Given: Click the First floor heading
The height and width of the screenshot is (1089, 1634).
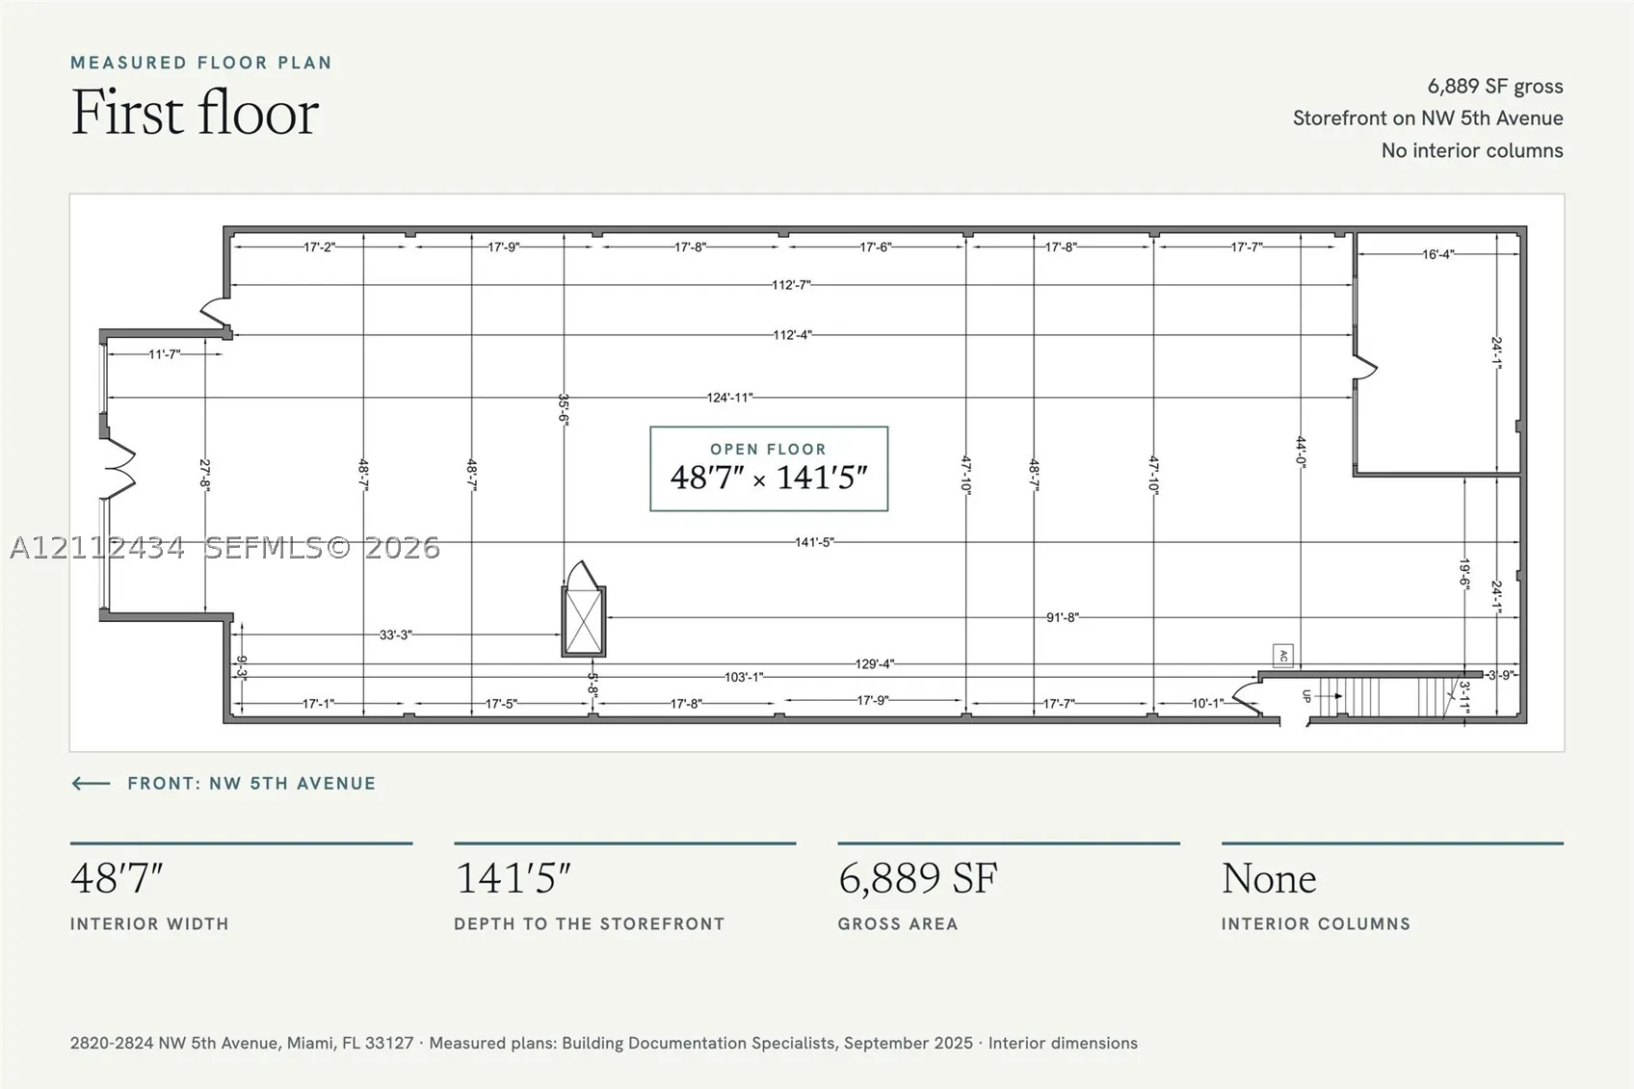Looking at the screenshot, I should 195,113.
